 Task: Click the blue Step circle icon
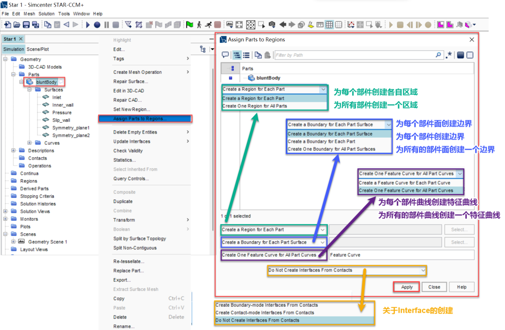[97, 24]
